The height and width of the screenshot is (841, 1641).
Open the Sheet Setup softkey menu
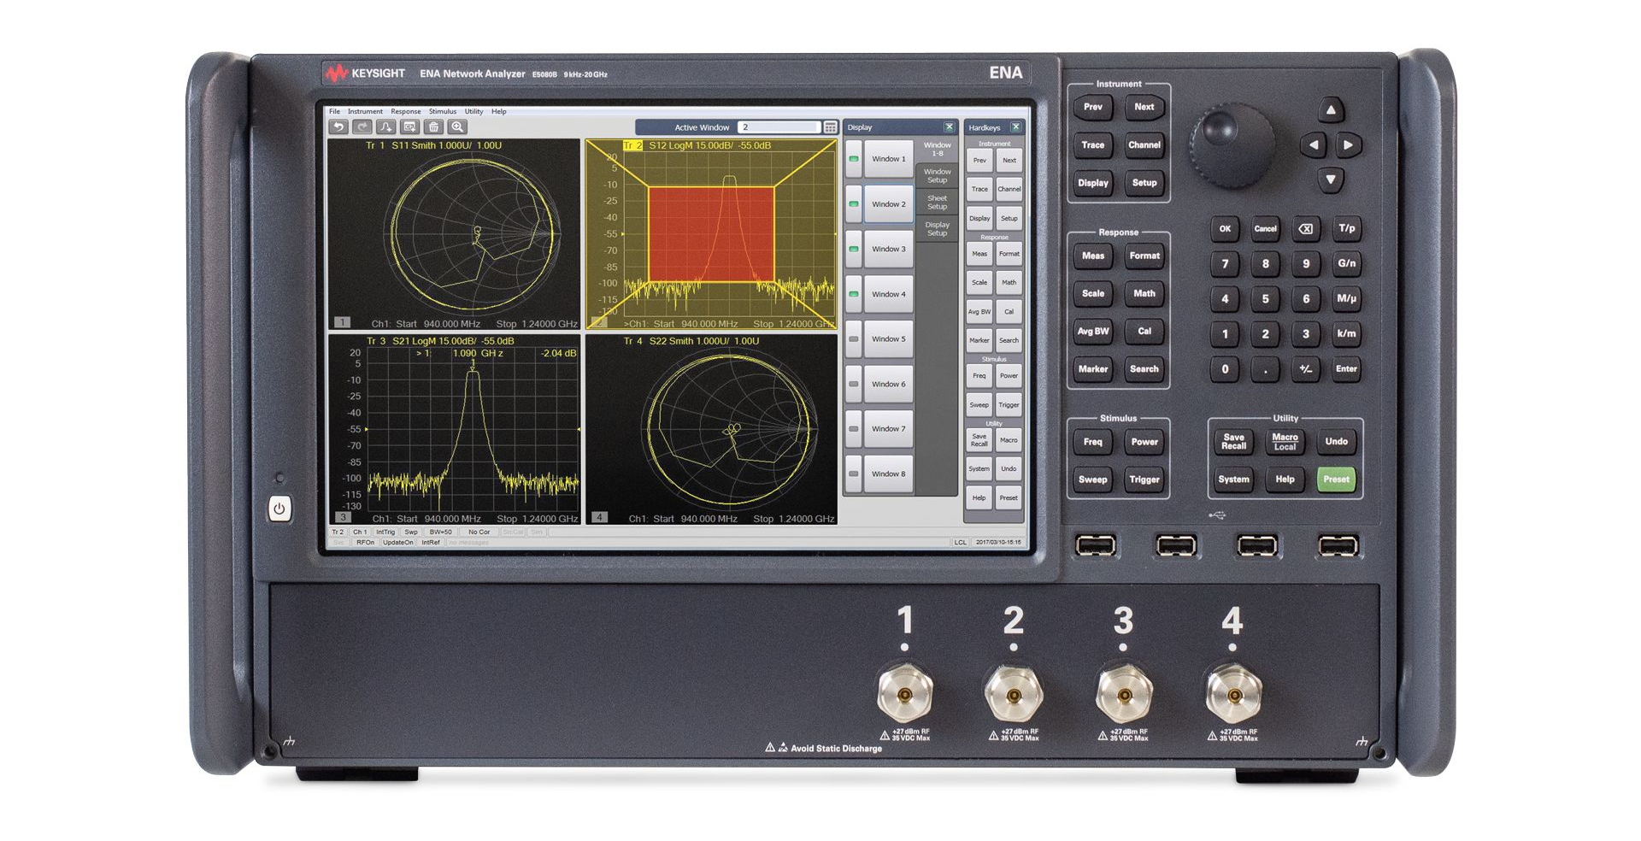point(937,203)
